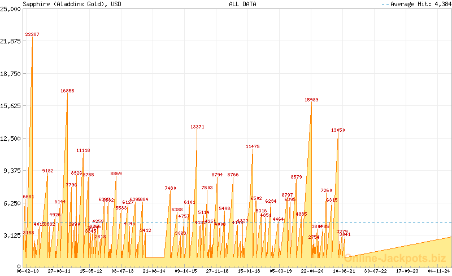The image size is (452, 276).
Task: Click the 15989 jackpot peak label
Action: pyautogui.click(x=311, y=100)
